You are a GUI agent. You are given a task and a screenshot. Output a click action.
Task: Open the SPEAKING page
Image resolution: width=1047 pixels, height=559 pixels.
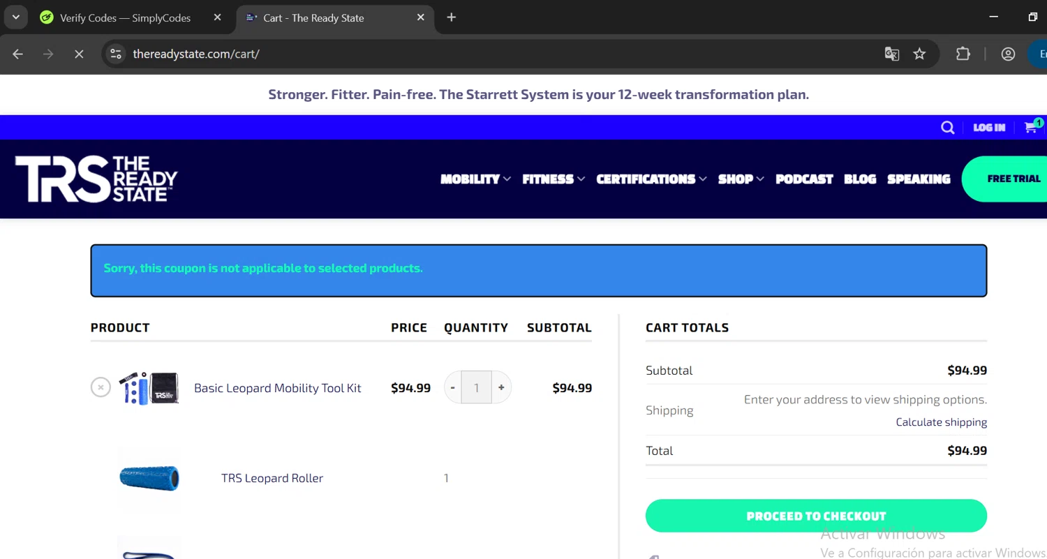tap(919, 179)
